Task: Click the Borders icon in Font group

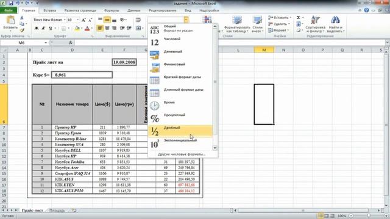Action: point(64,29)
